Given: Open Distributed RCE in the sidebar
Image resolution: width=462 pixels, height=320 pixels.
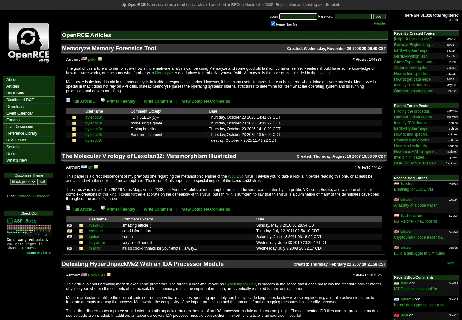Looking at the screenshot, I should [x=29, y=100].
